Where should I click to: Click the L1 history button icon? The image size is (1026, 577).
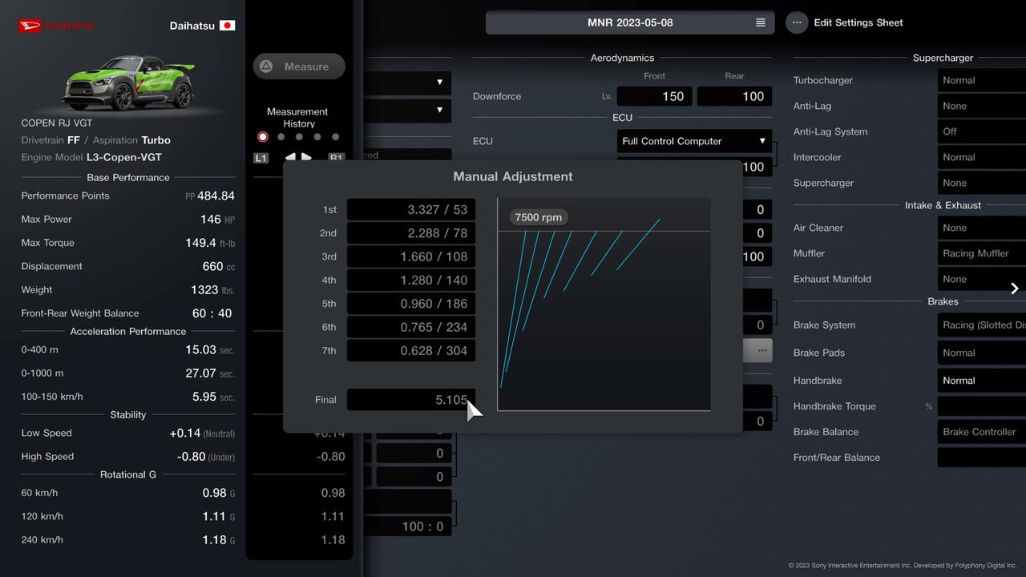click(x=261, y=158)
